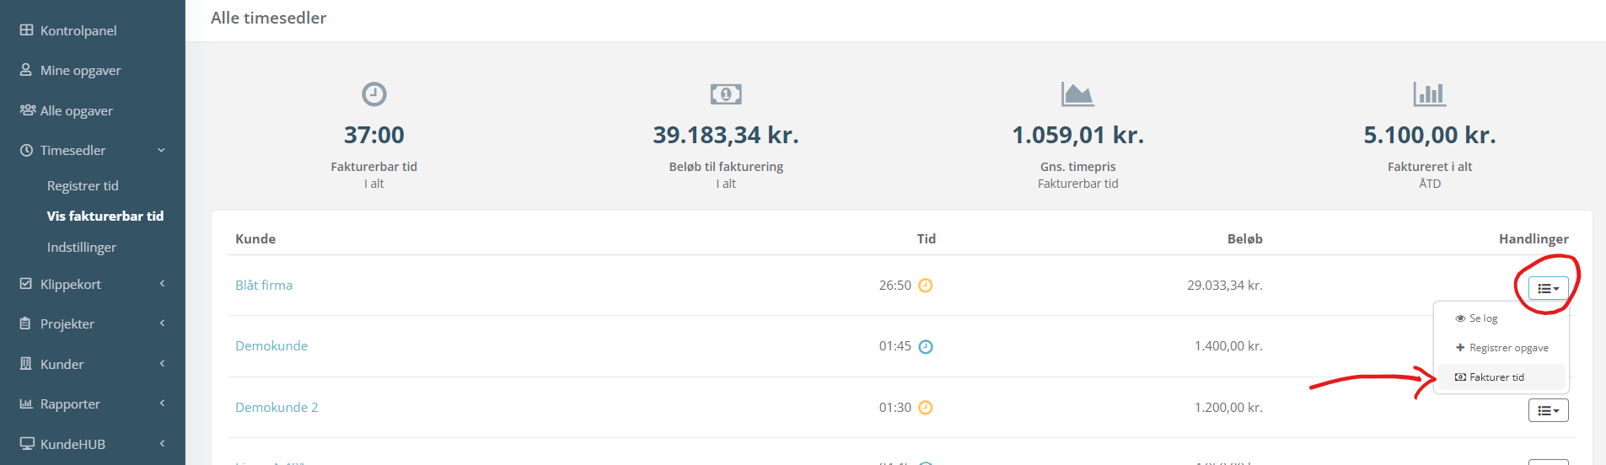Viewport: 1606px width, 465px height.
Task: Click the Alle opgaver group icon
Action: tap(28, 110)
